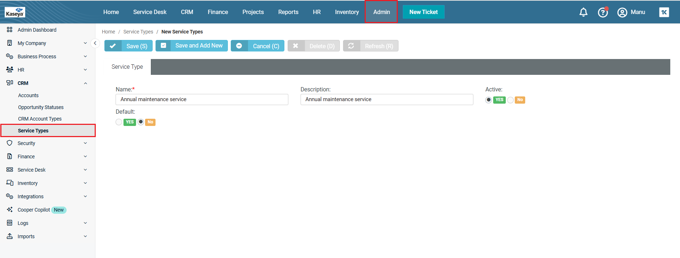Open Cooper Copilot sparkle icon entry
Screen dimensions: 680x258
(10, 210)
